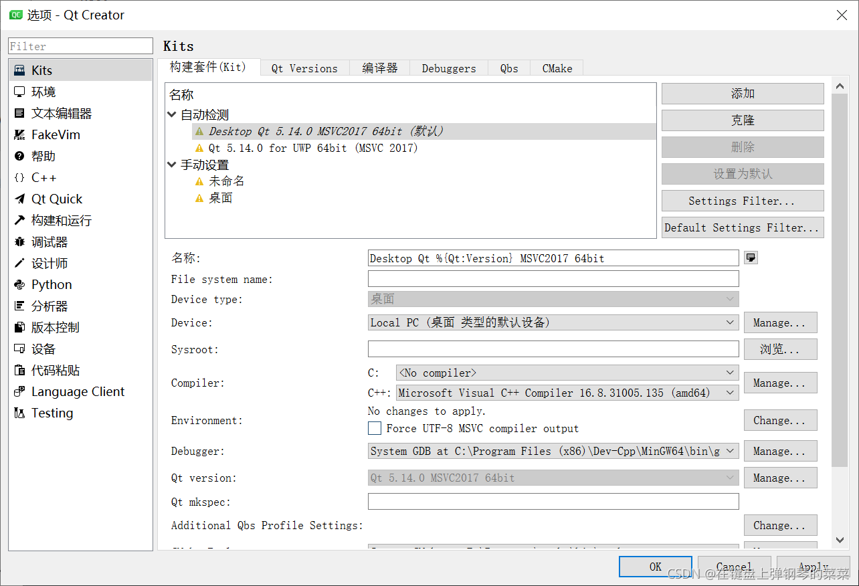This screenshot has width=859, height=586.
Task: Click the warning icon of Desktop Qt 5.14.0 kit
Action: (199, 131)
